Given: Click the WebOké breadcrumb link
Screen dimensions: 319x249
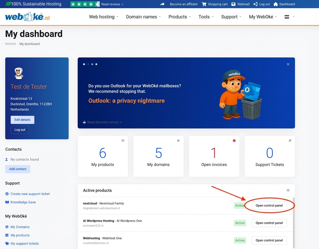Looking at the screenshot, I should pyautogui.click(x=11, y=44).
